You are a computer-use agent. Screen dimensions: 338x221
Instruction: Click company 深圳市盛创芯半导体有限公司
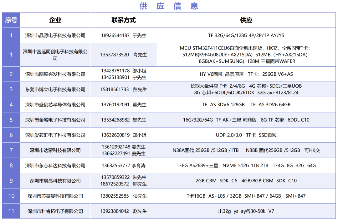coord(55,105)
